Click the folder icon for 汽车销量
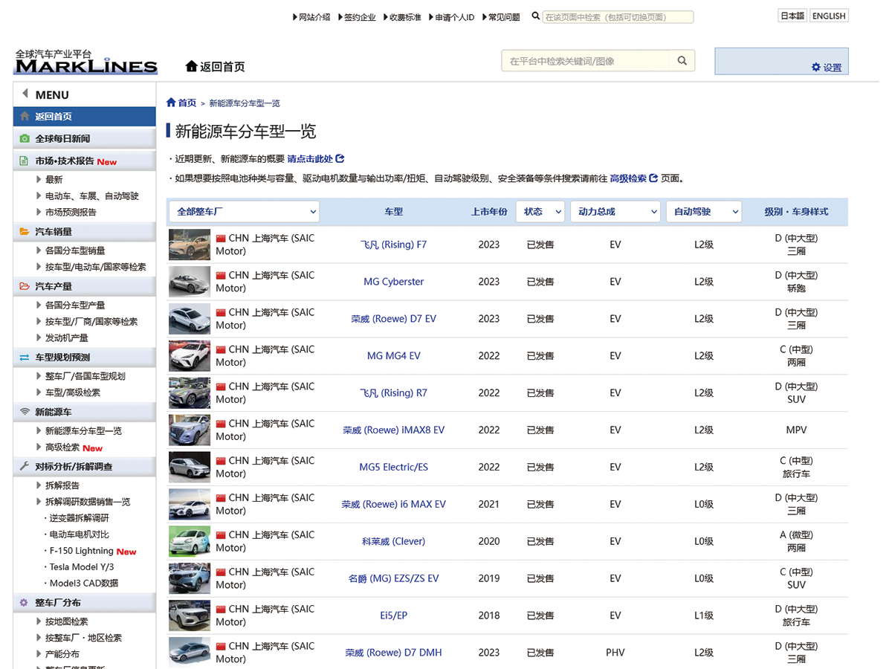892x669 pixels. point(25,232)
